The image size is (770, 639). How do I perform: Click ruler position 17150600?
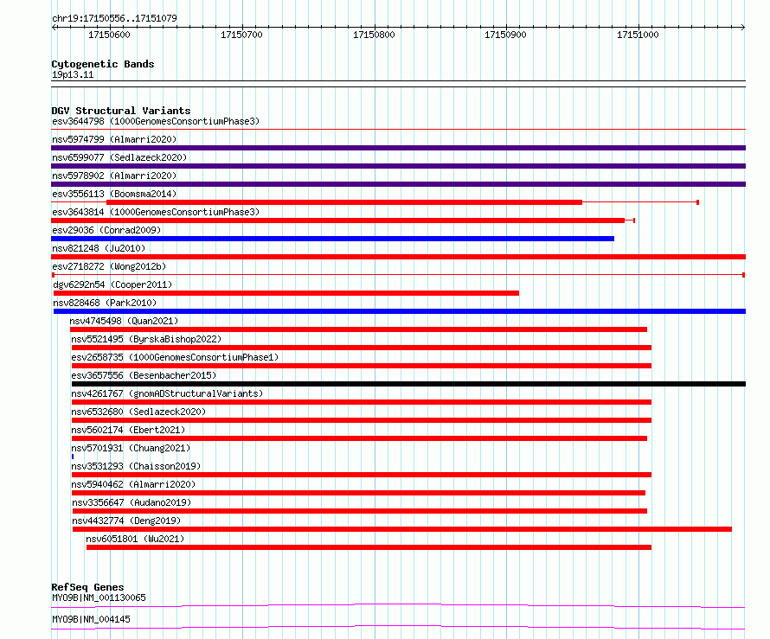pyautogui.click(x=109, y=35)
